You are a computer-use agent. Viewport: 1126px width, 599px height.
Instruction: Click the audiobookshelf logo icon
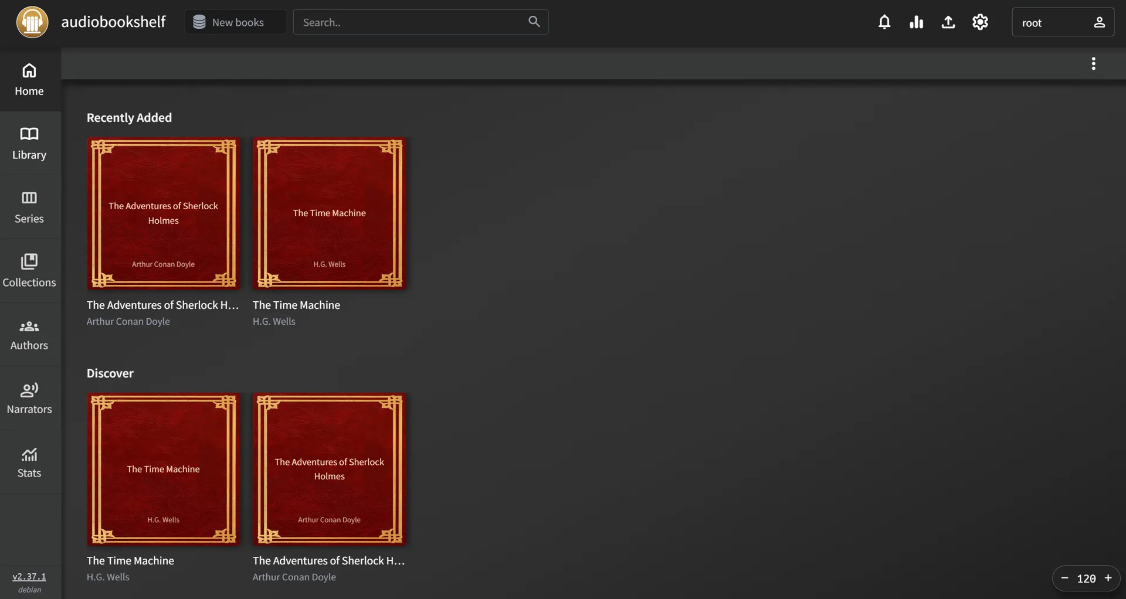click(32, 22)
